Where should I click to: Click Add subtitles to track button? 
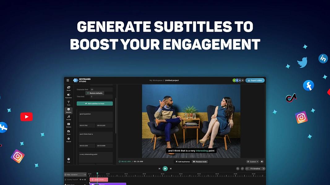95,104
